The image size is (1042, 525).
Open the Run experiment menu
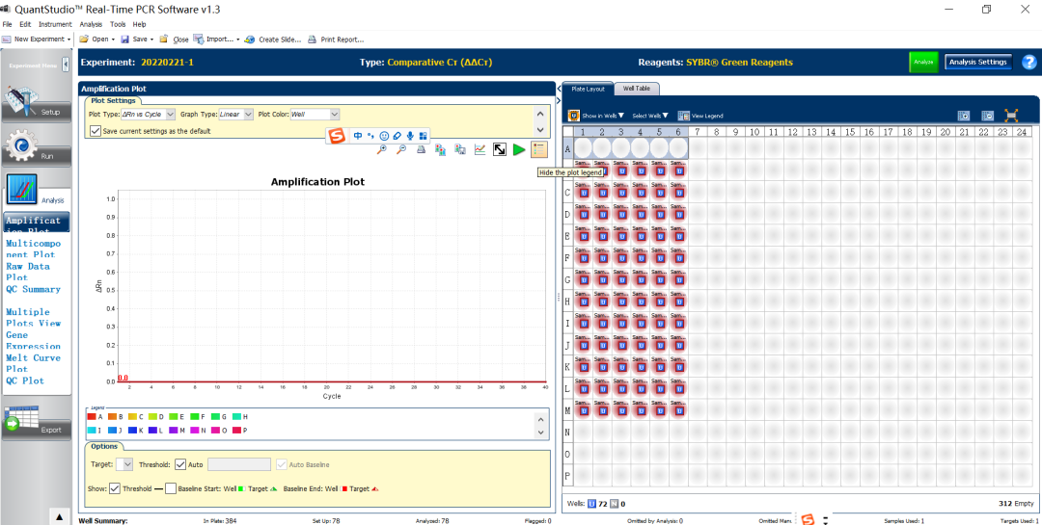pos(35,148)
